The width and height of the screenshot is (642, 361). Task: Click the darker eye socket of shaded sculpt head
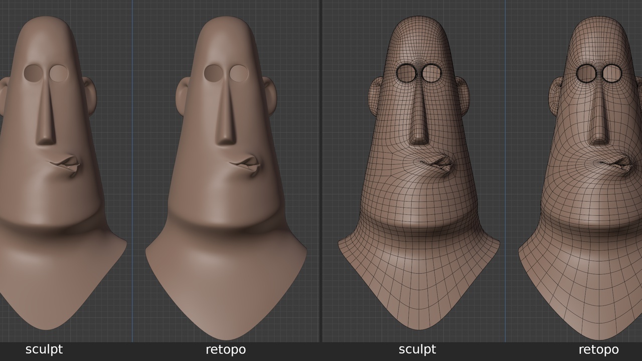pyautogui.click(x=33, y=73)
